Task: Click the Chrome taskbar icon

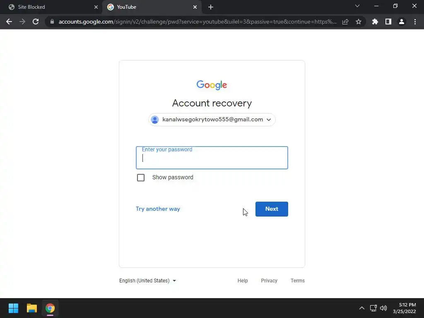Action: coord(50,308)
